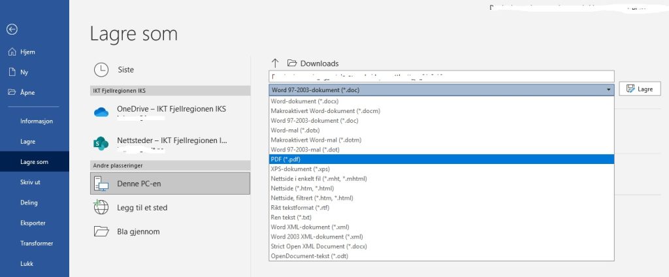Image resolution: width=669 pixels, height=277 pixels.
Task: Click Ny in the sidebar
Action: 24,72
